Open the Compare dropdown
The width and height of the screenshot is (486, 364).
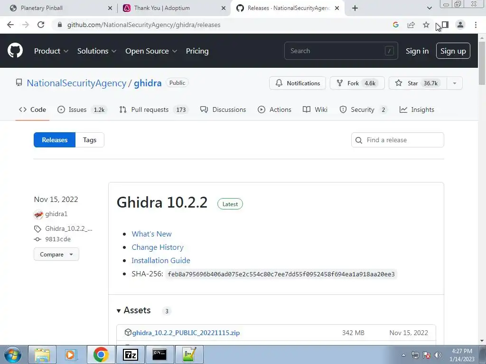pos(56,254)
